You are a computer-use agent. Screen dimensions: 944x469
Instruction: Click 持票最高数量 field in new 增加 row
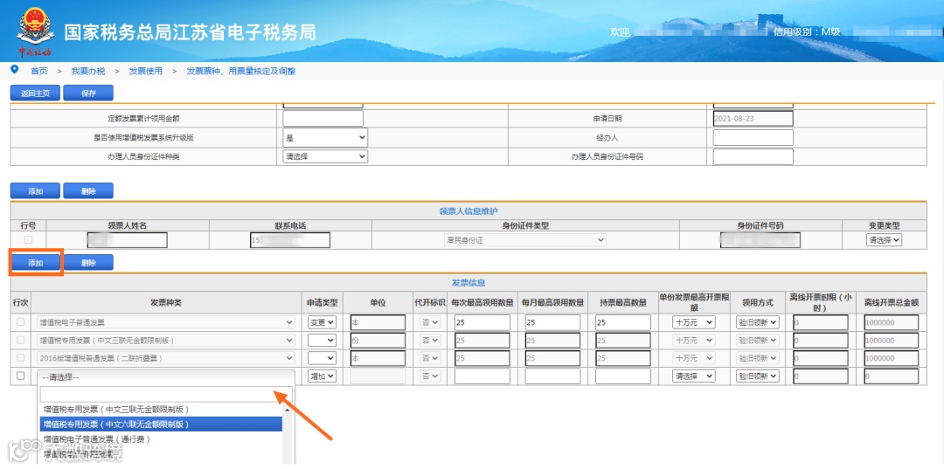coord(623,376)
